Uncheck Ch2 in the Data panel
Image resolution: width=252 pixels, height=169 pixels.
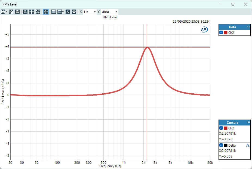point(221,32)
